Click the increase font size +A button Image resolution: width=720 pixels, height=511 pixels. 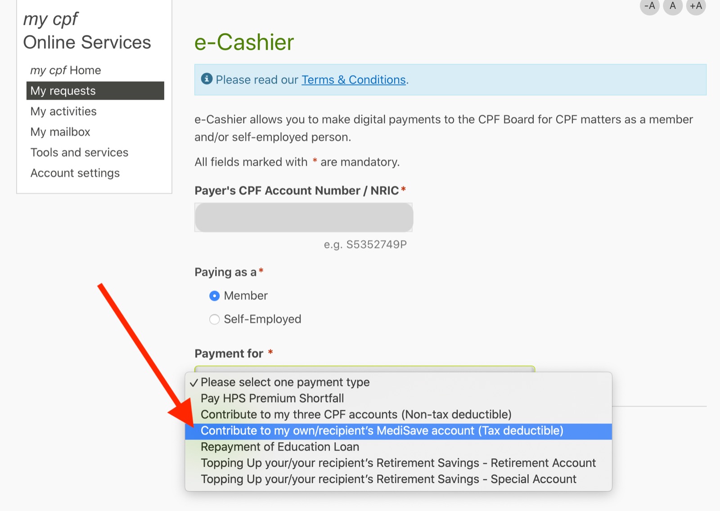click(696, 6)
